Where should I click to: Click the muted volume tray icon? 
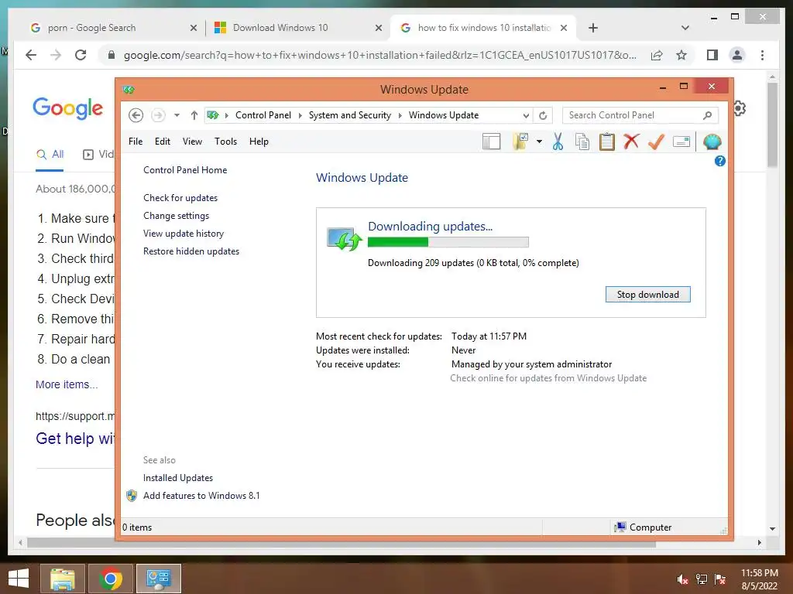(x=683, y=579)
